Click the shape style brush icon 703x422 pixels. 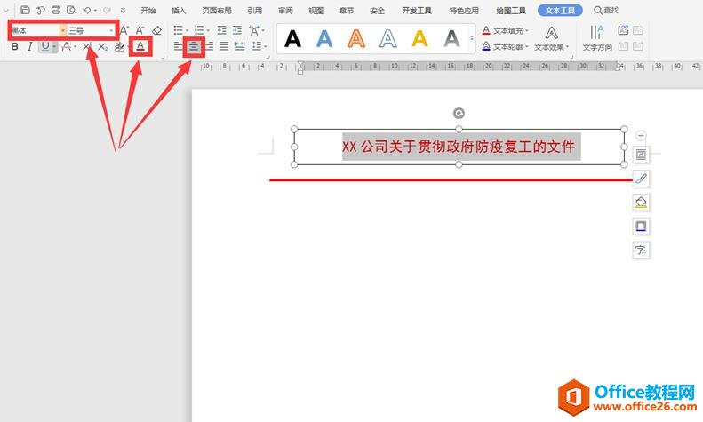click(641, 179)
